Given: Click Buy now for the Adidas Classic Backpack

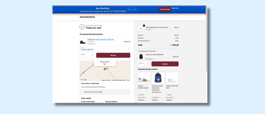Looking at the screenshot, I should pyautogui.click(x=165, y=64).
